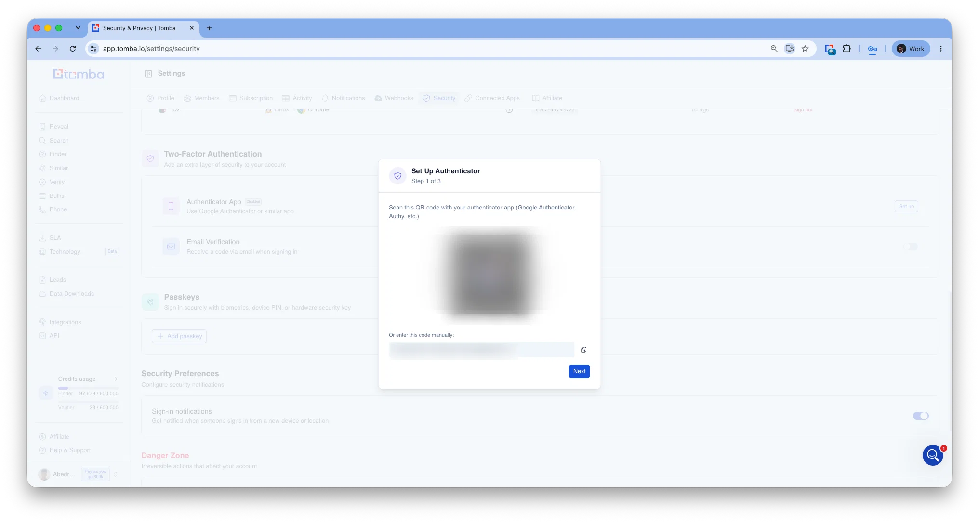Open Chrome extensions puzzle icon
The height and width of the screenshot is (523, 979).
(847, 49)
